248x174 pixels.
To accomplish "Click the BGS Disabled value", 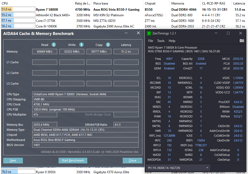I will (169, 64).
